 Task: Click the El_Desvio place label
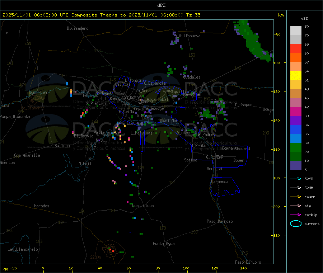click(84, 136)
